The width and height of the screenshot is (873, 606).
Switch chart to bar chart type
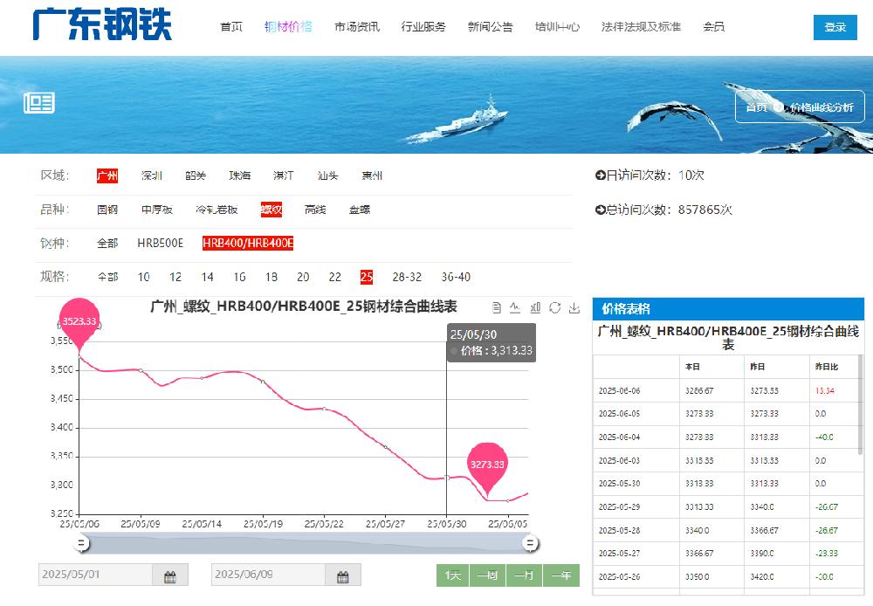click(534, 307)
